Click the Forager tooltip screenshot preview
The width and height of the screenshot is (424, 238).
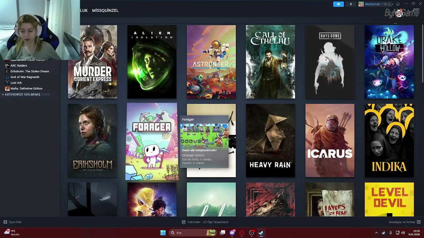(204, 135)
